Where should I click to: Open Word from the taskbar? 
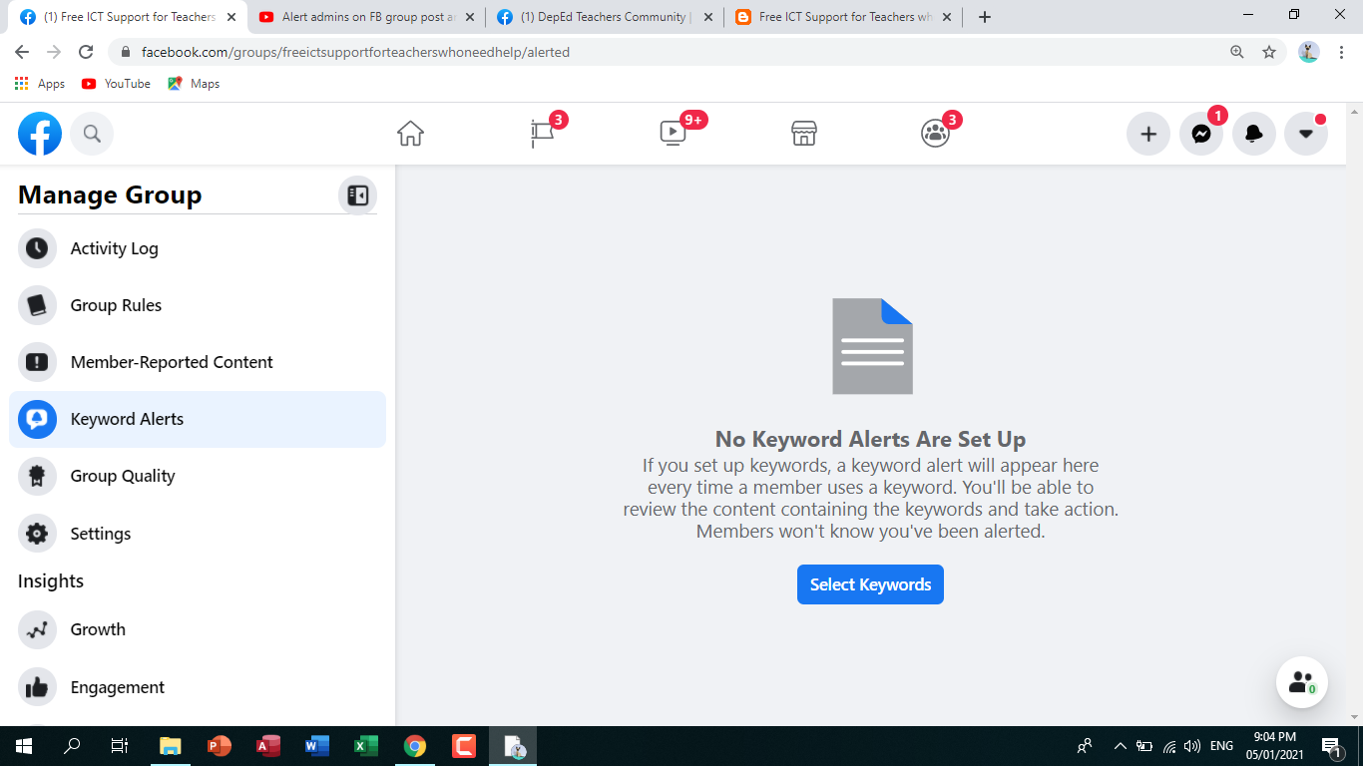(317, 746)
